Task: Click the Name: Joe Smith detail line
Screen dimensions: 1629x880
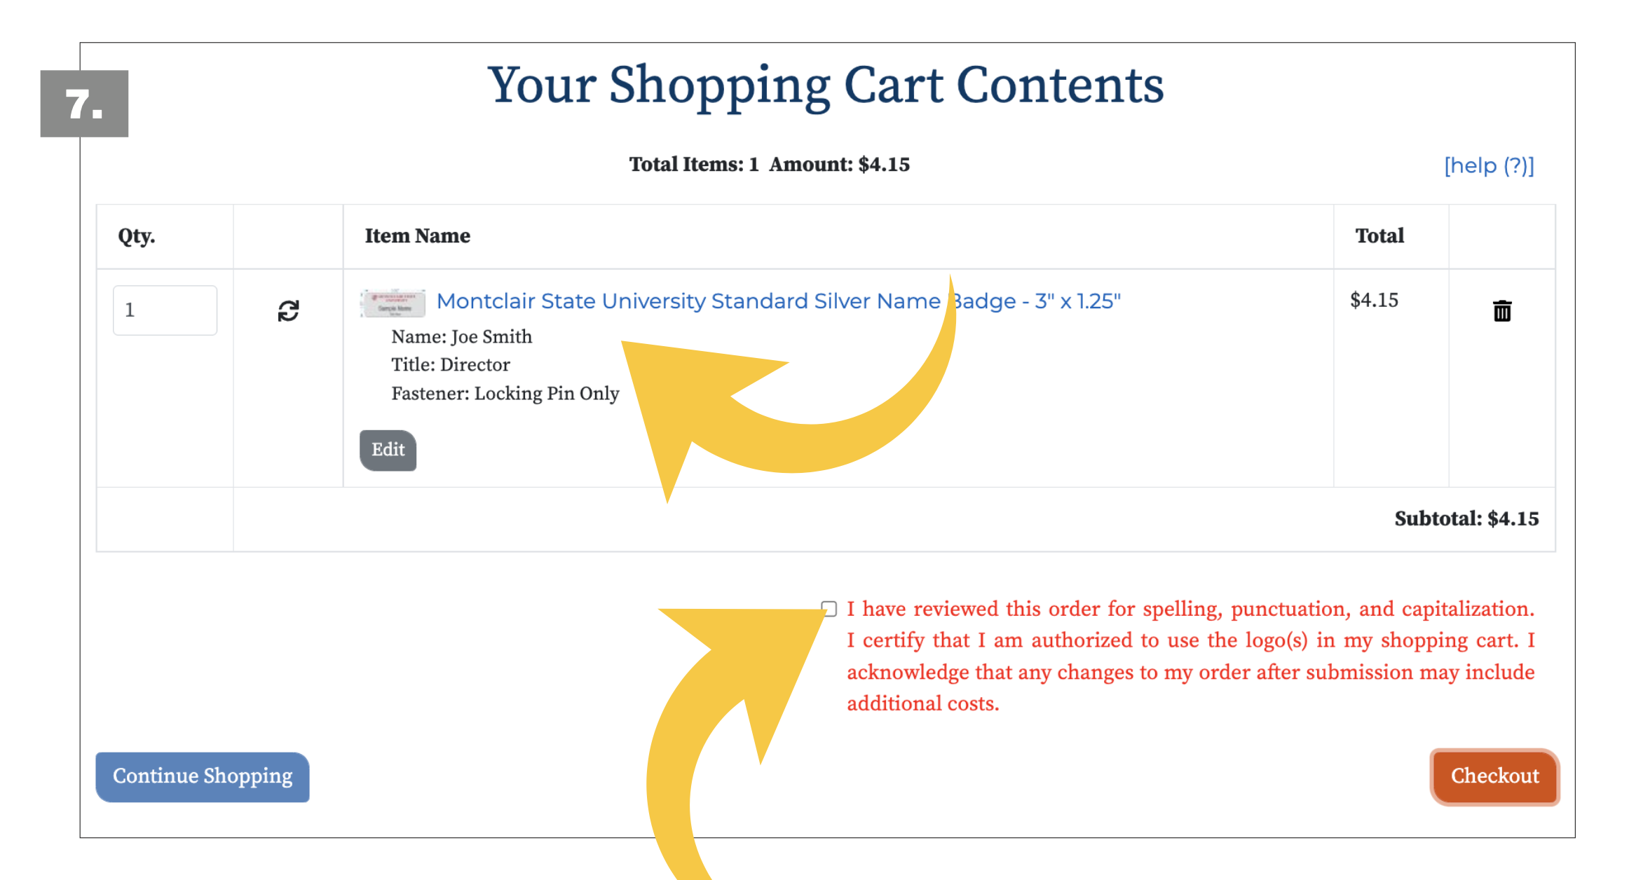Action: [x=461, y=337]
